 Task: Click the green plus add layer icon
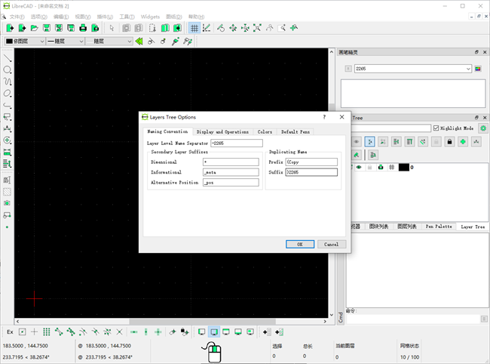(x=462, y=141)
